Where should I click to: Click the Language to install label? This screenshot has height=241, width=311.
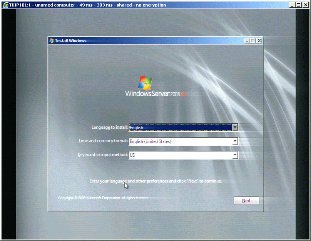(109, 127)
